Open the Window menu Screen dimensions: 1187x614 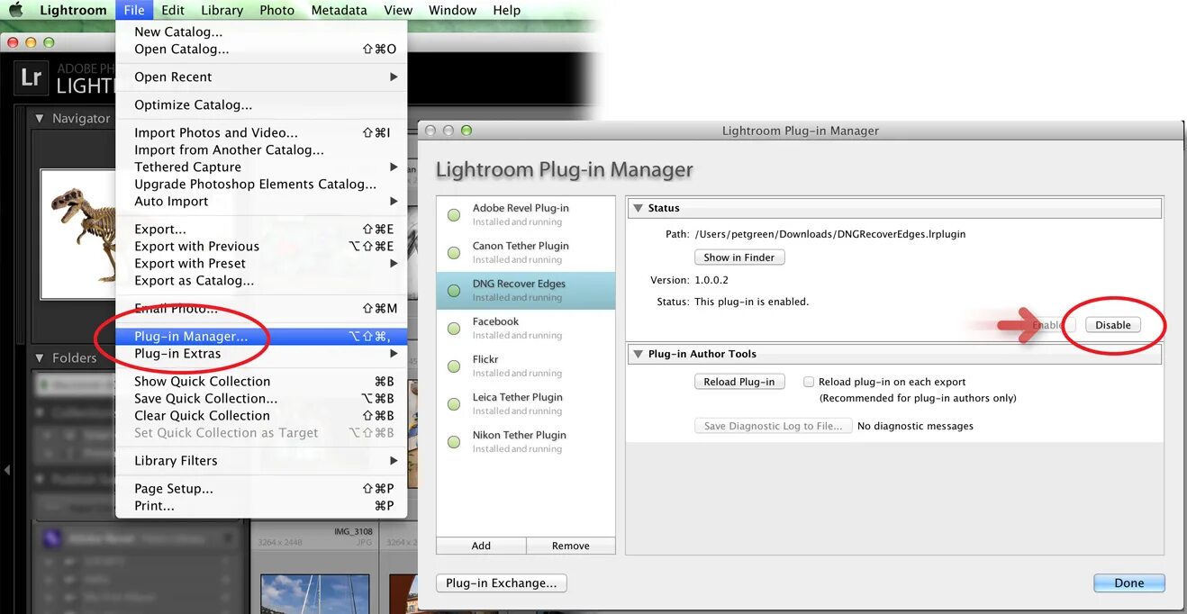(x=452, y=10)
